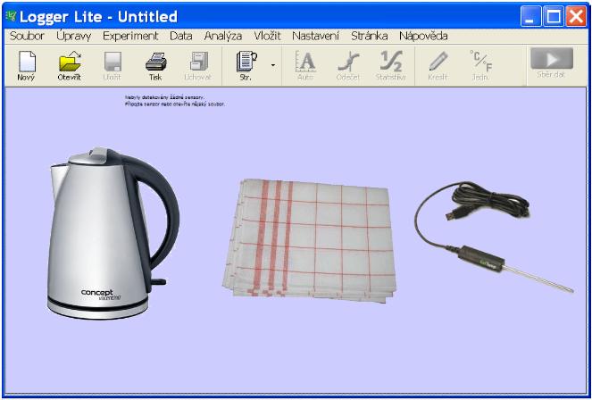The image size is (592, 400).
Task: Expand the Str. page dropdown arrow
Action: point(273,65)
